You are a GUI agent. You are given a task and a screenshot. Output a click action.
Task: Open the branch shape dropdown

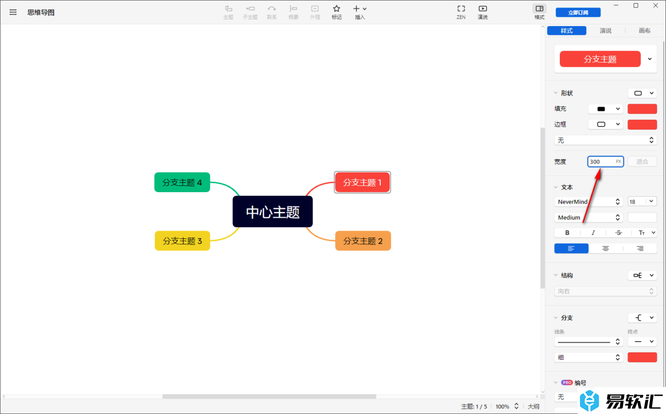(x=642, y=318)
